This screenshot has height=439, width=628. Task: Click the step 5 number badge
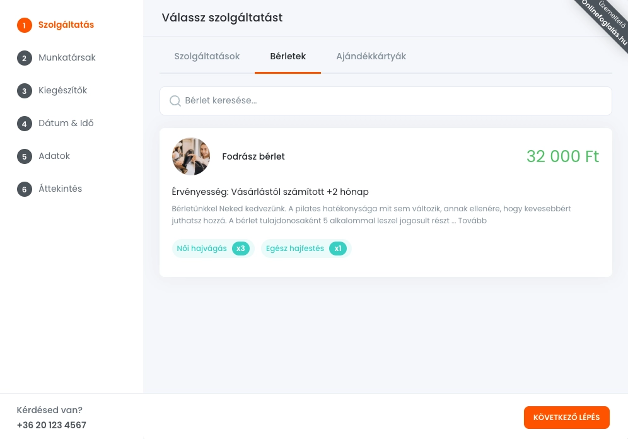click(24, 156)
